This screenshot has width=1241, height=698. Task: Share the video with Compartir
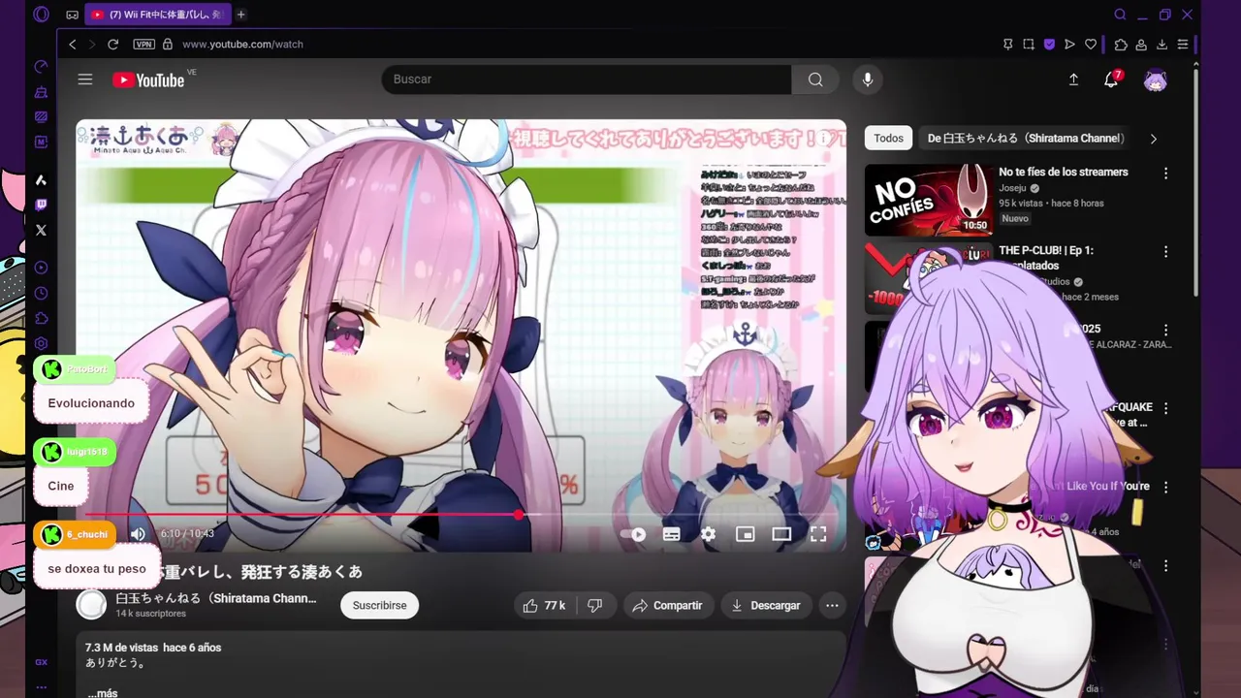coord(667,605)
